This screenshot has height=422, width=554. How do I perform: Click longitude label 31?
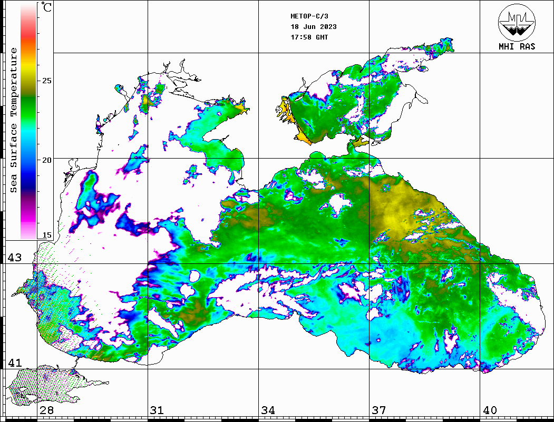point(157,410)
